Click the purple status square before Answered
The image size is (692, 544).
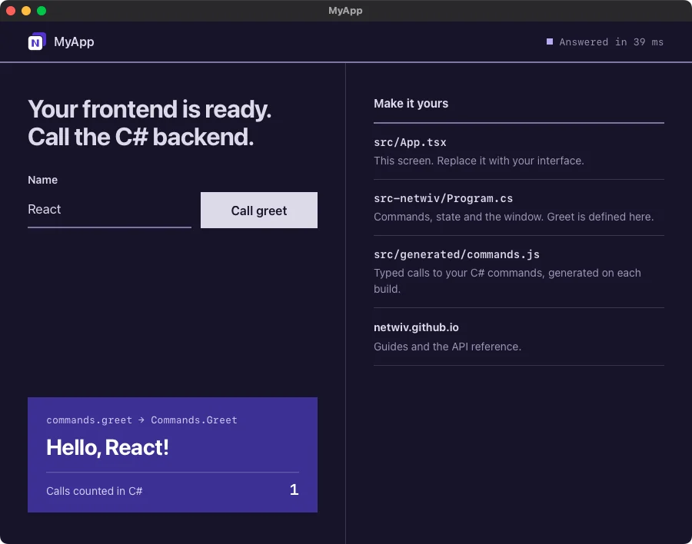click(550, 41)
